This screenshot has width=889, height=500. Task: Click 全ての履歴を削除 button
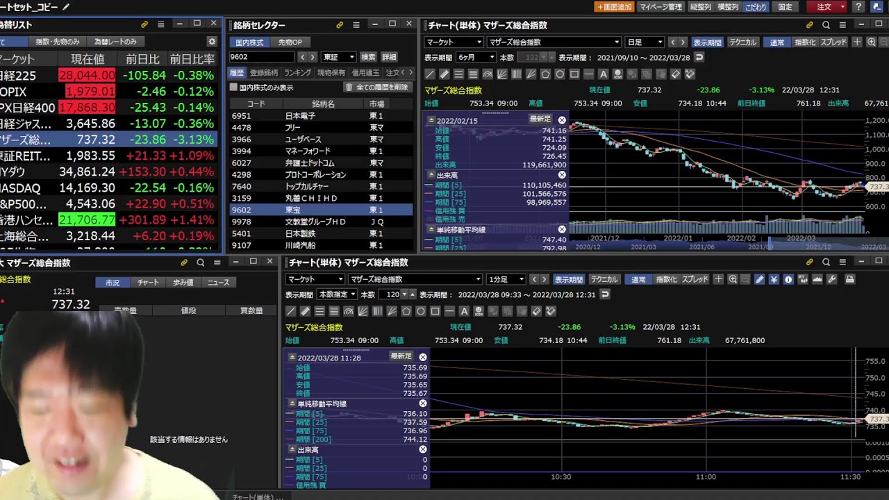pyautogui.click(x=377, y=87)
